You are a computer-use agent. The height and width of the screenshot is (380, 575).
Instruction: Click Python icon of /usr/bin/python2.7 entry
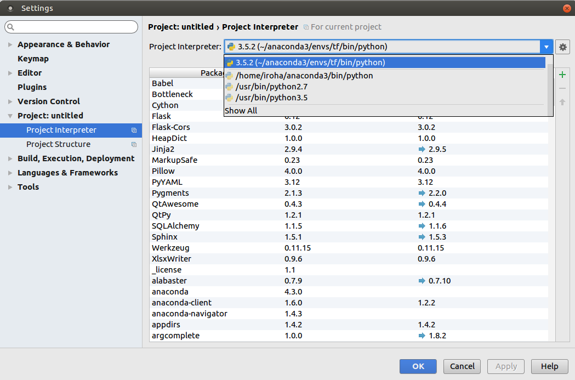coord(229,87)
